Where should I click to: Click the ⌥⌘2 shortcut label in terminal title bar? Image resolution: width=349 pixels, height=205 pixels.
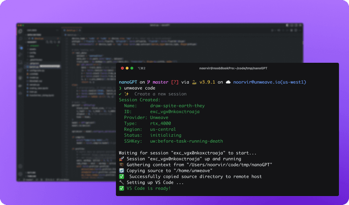[142, 68]
